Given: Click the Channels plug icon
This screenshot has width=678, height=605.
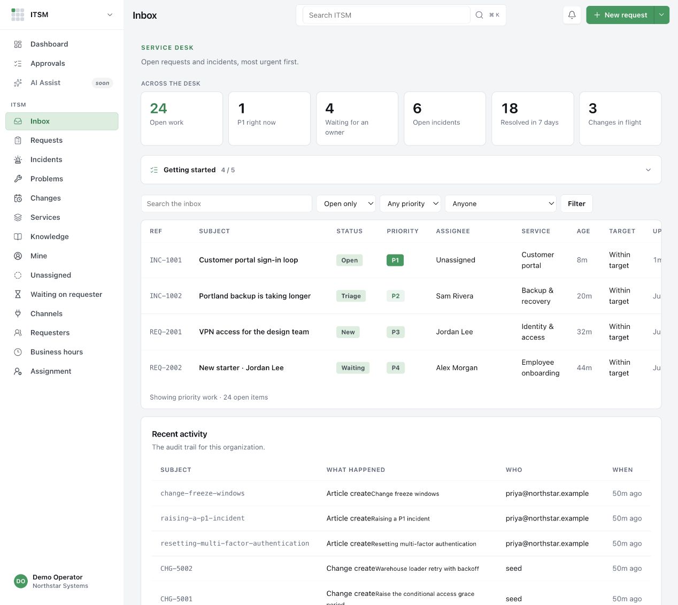Looking at the screenshot, I should click(x=18, y=314).
